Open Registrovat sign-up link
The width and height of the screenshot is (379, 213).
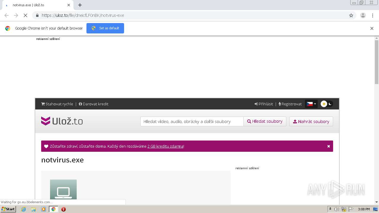[290, 104]
